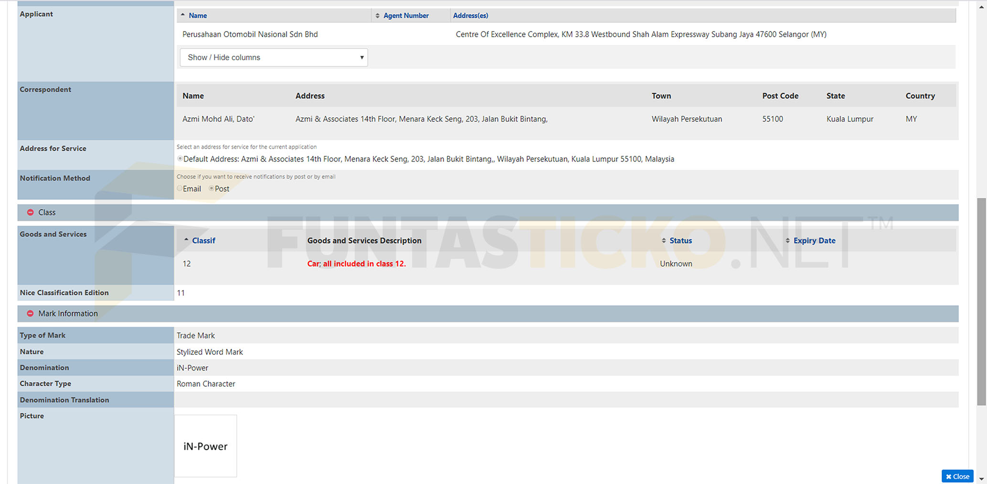Viewport: 987px width, 484px height.
Task: Click the Trade Mark type value
Action: tap(196, 336)
